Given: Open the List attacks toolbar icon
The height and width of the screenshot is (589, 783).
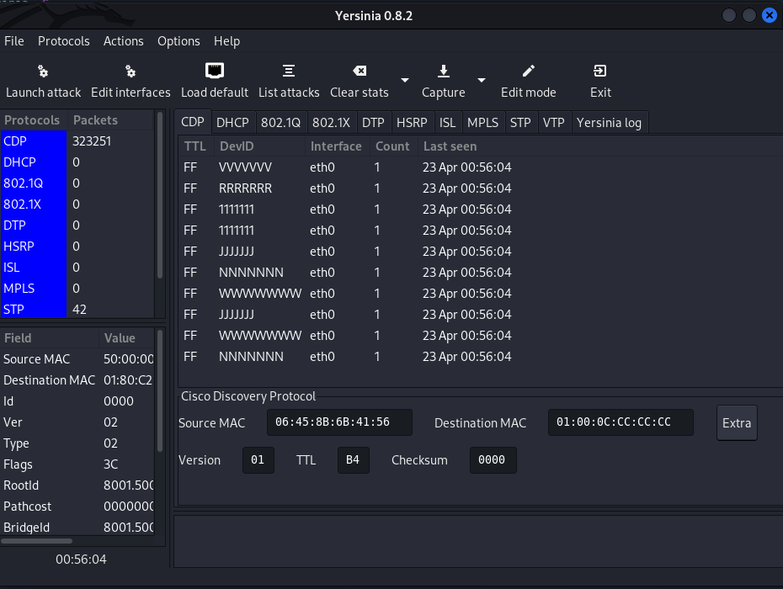Looking at the screenshot, I should pos(289,72).
